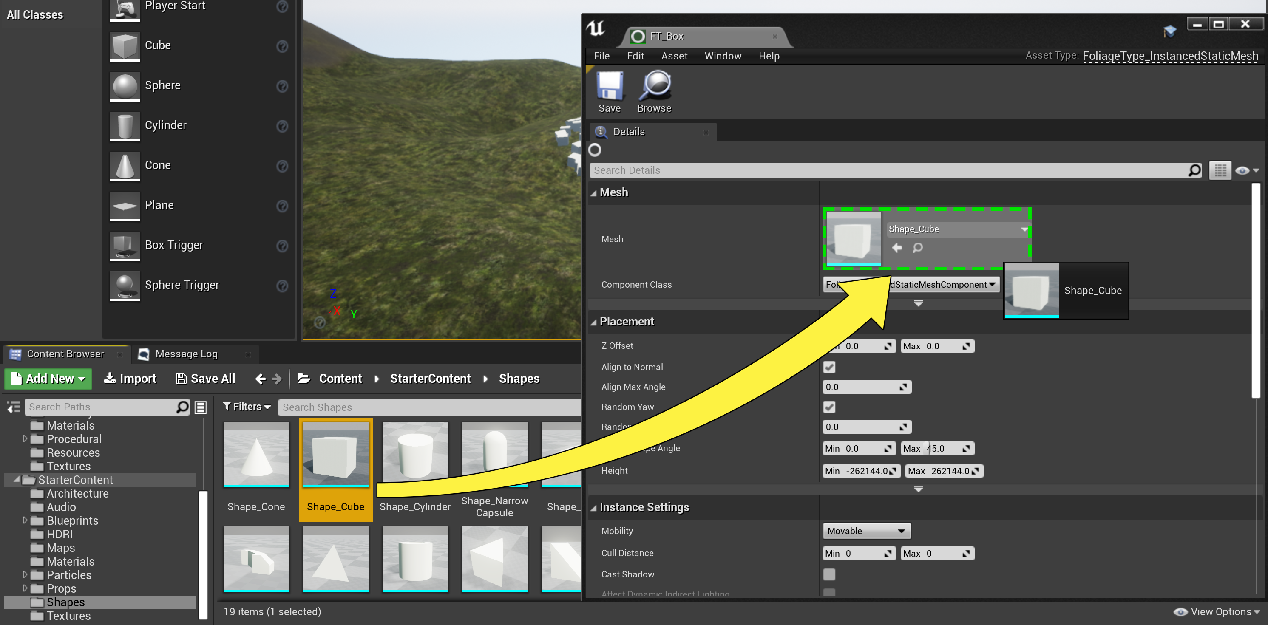Click the Cone placement icon

(x=125, y=166)
